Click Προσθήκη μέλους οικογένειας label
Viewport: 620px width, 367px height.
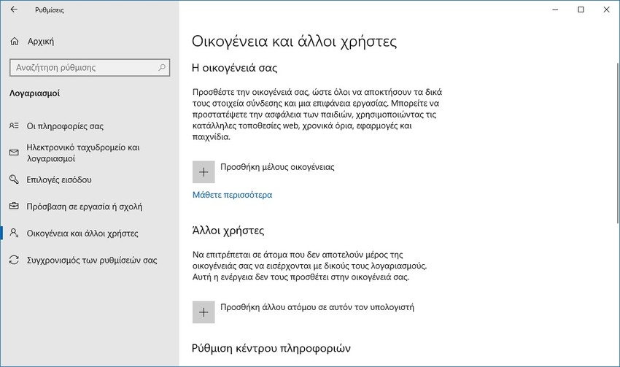click(x=277, y=167)
